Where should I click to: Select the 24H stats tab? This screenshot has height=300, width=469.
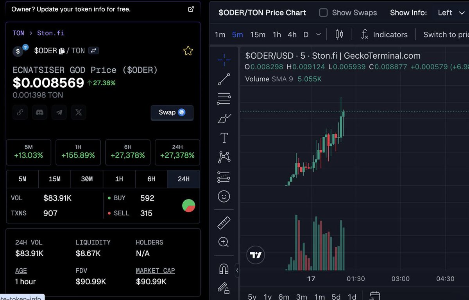point(184,179)
